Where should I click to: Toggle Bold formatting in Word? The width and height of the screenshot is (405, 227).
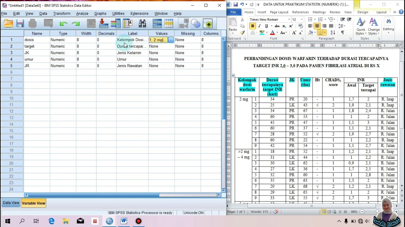click(x=252, y=26)
